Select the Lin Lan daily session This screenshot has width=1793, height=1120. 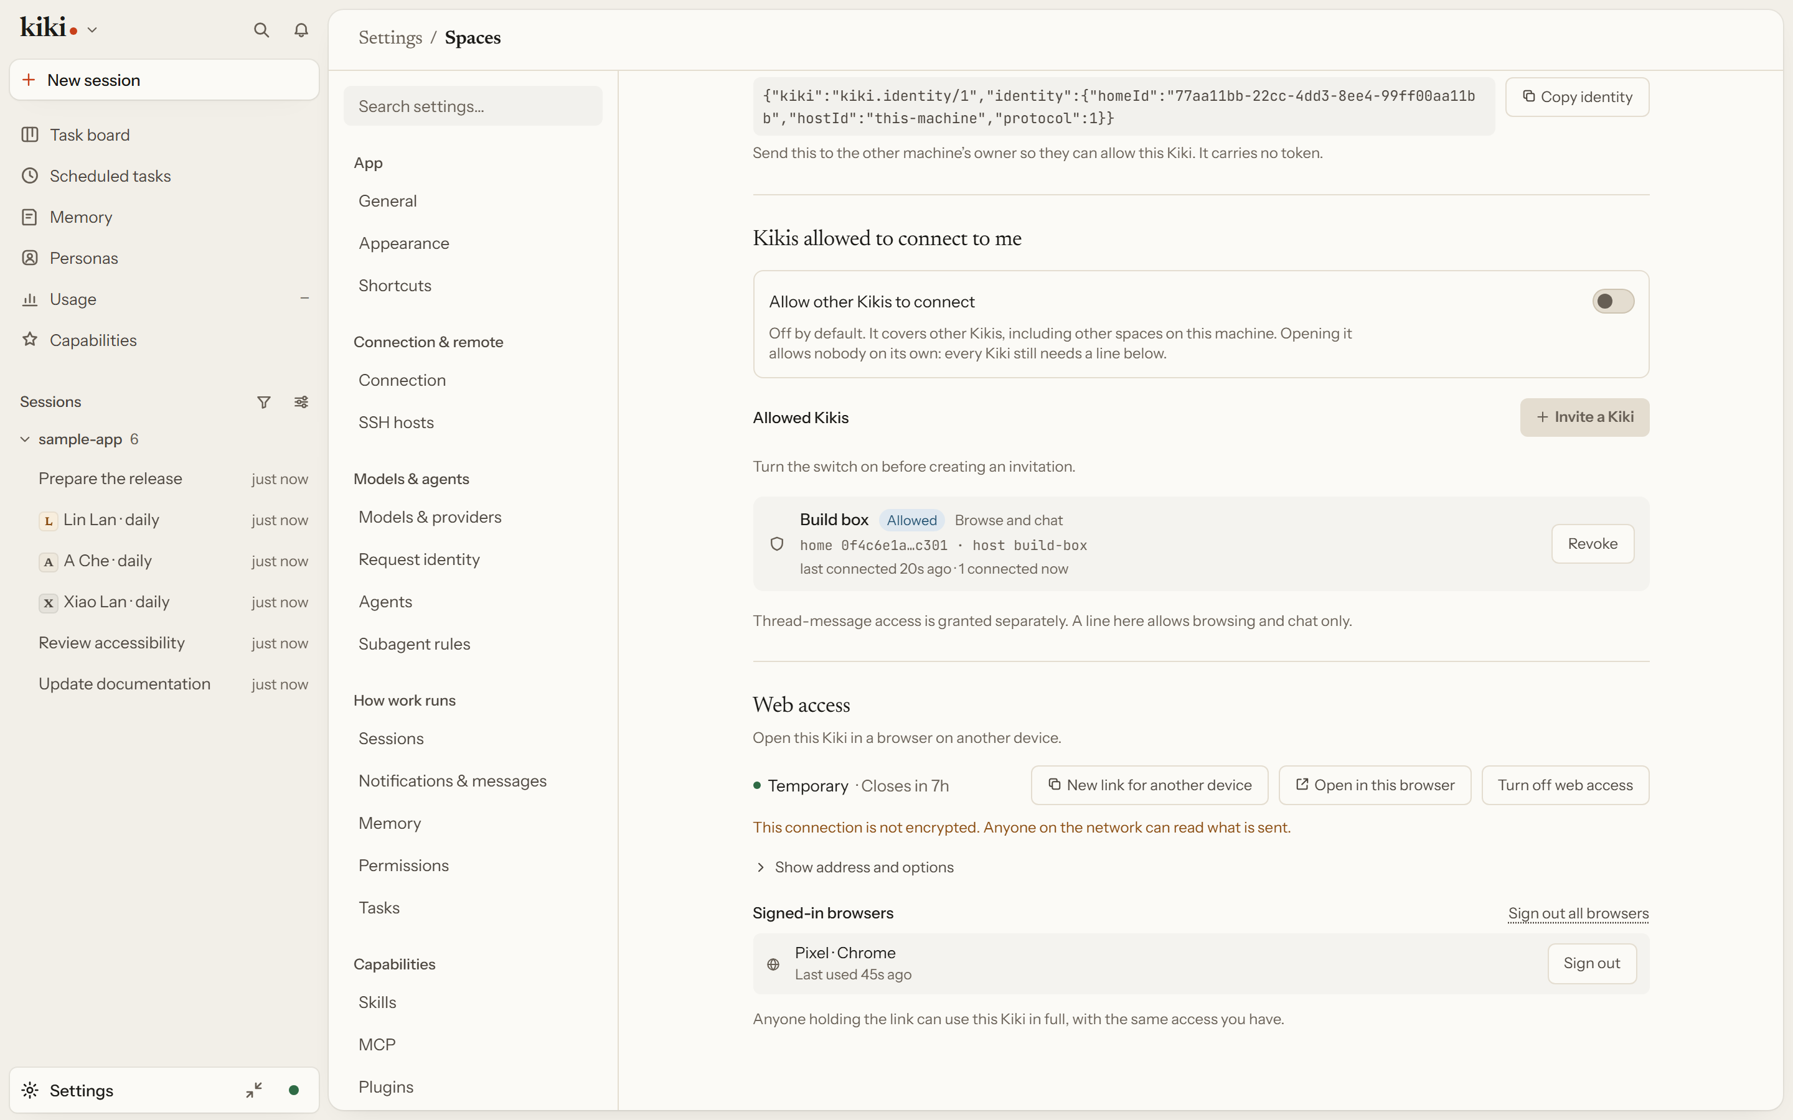[x=164, y=520]
